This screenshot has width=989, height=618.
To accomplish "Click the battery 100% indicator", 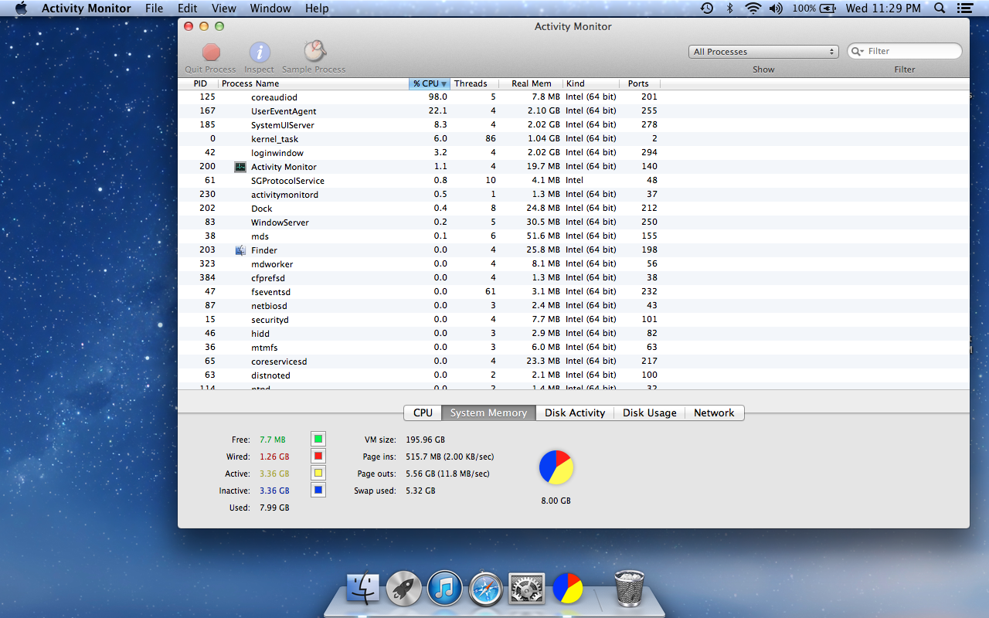I will (x=814, y=8).
